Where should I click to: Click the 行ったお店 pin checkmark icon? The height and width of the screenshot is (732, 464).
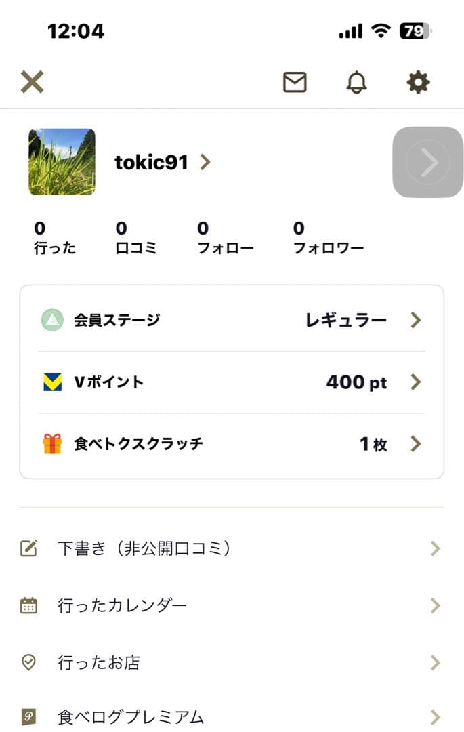tap(29, 663)
